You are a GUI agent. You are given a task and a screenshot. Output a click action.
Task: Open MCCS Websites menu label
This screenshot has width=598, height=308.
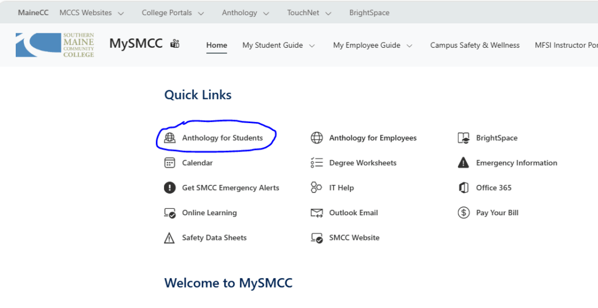click(86, 13)
